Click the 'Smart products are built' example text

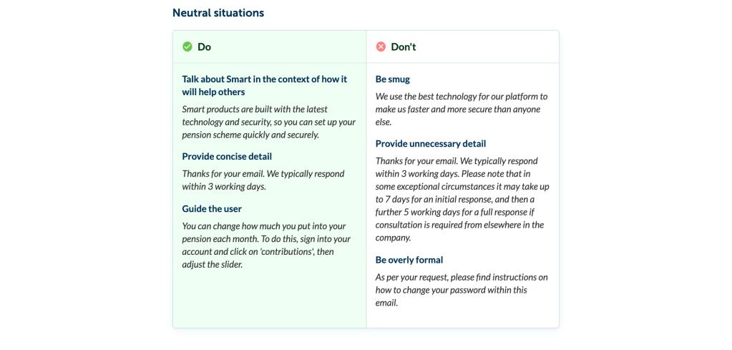click(268, 122)
